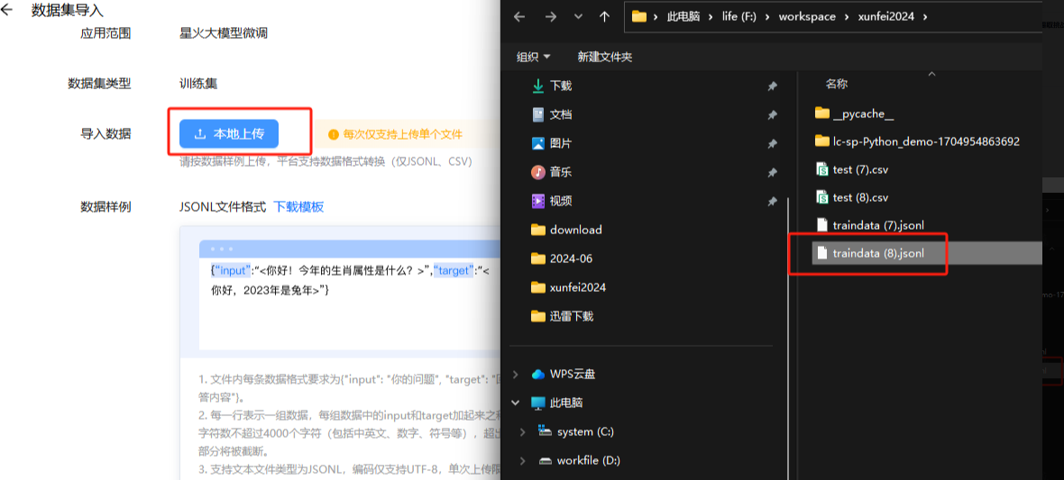The width and height of the screenshot is (1064, 480).
Task: Select the test (8).csv file
Action: point(851,197)
